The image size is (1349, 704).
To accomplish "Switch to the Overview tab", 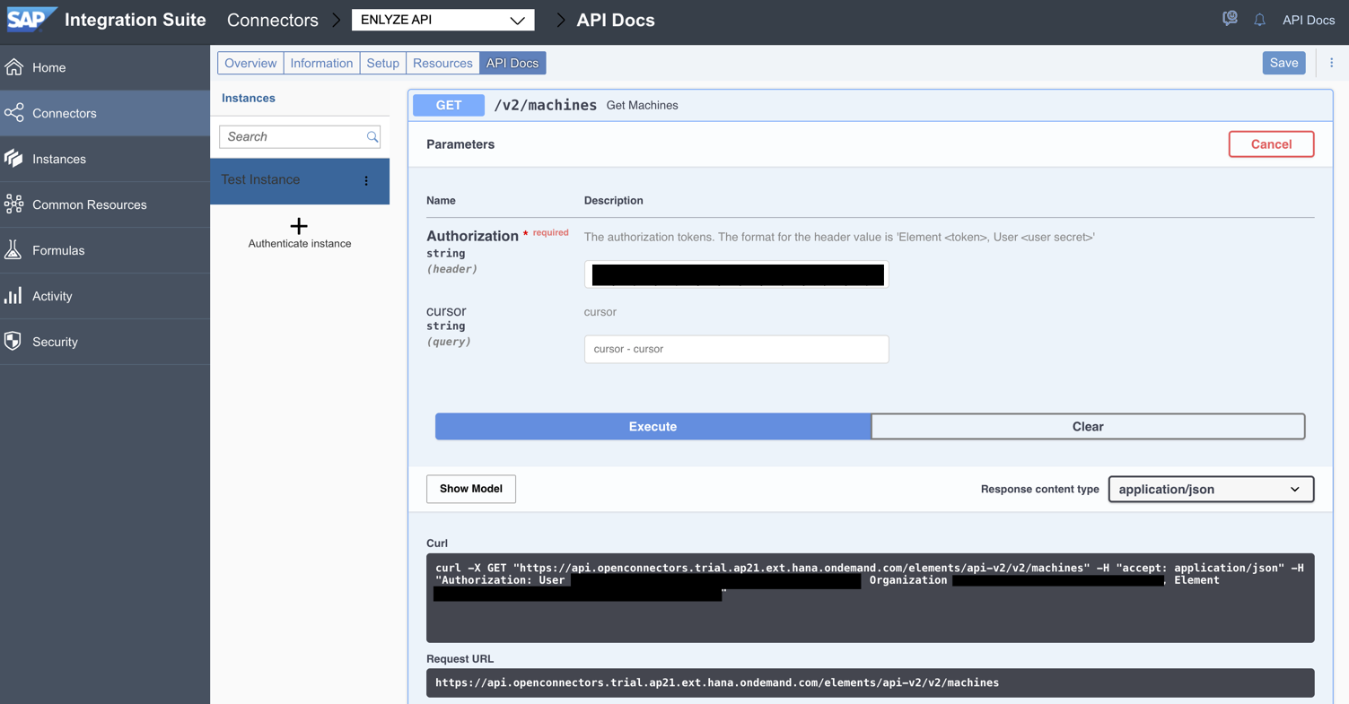I will pos(250,63).
